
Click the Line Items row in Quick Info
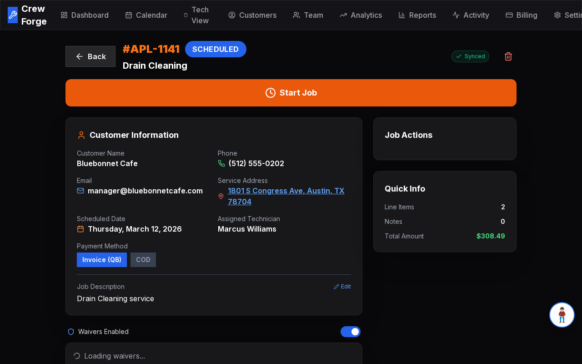coord(445,207)
